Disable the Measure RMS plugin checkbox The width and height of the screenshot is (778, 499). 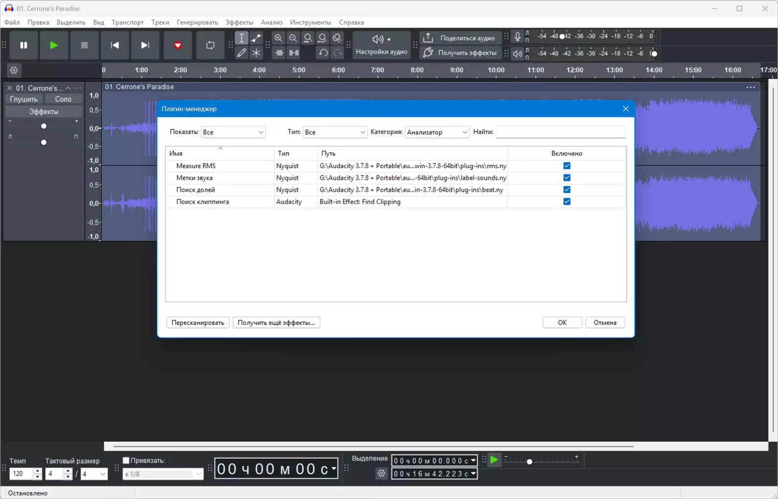(x=566, y=166)
